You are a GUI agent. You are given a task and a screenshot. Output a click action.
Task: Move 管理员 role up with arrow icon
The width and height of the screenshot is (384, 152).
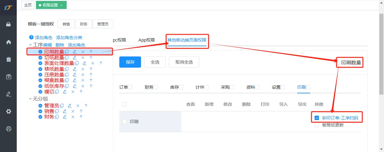coord(86,106)
